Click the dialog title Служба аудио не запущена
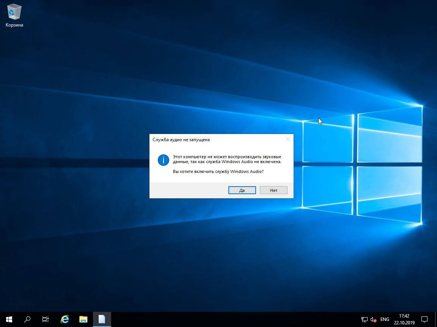Viewport: 437px width, 327px height. pyautogui.click(x=181, y=140)
